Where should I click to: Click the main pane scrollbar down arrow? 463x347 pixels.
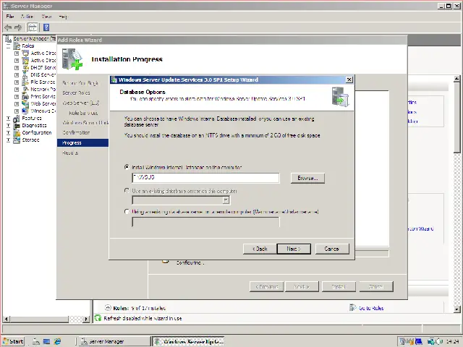pos(456,309)
